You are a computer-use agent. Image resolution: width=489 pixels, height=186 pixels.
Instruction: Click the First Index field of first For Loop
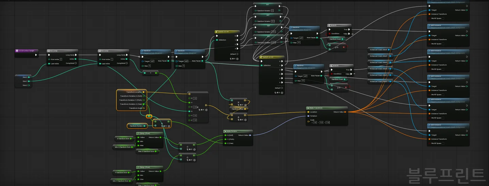tap(61, 59)
